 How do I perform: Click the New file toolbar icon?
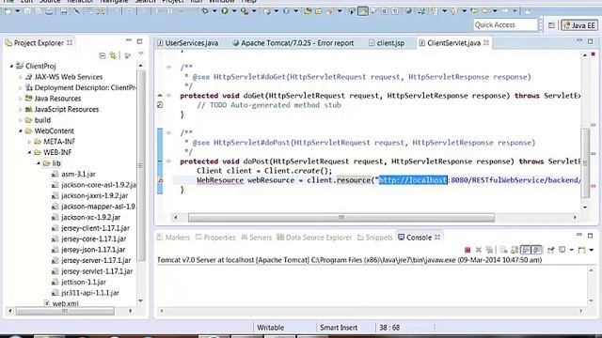8,11
